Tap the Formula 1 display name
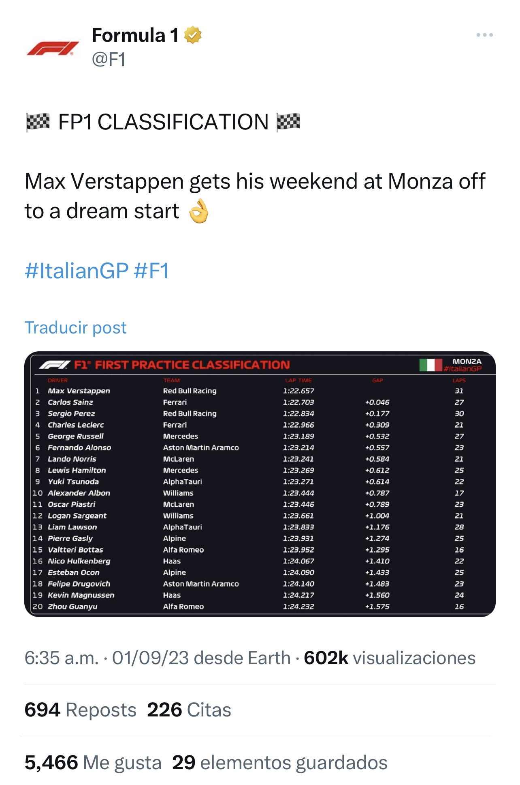 point(135,35)
